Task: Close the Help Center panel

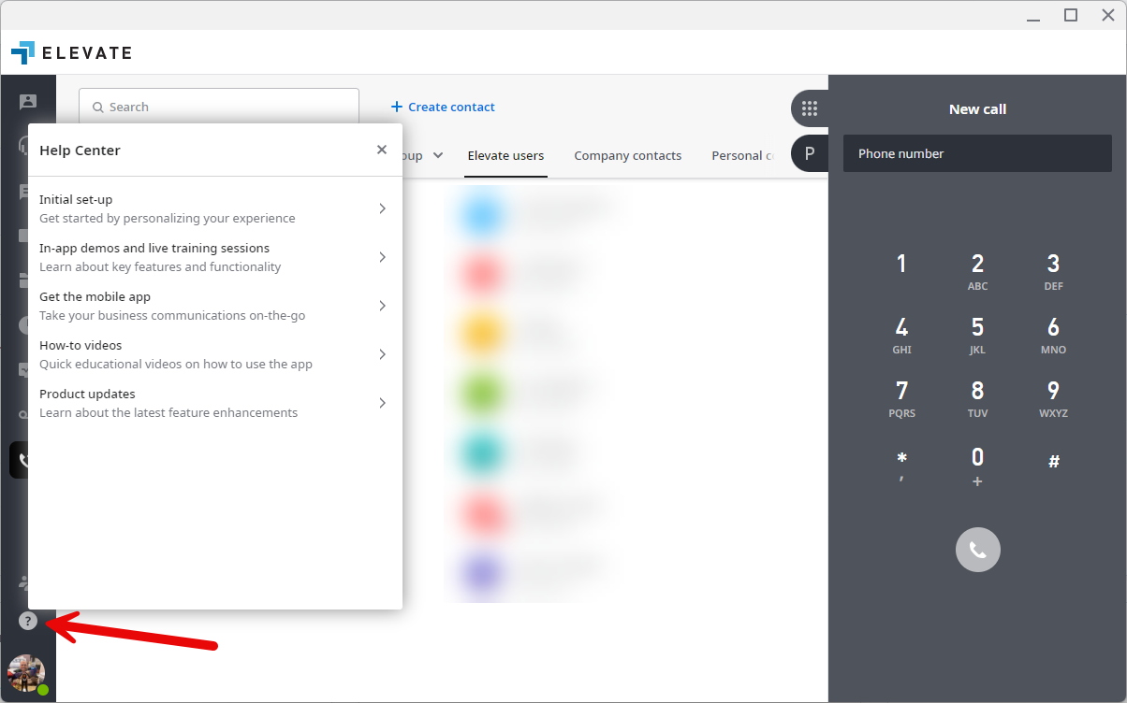Action: 382,150
